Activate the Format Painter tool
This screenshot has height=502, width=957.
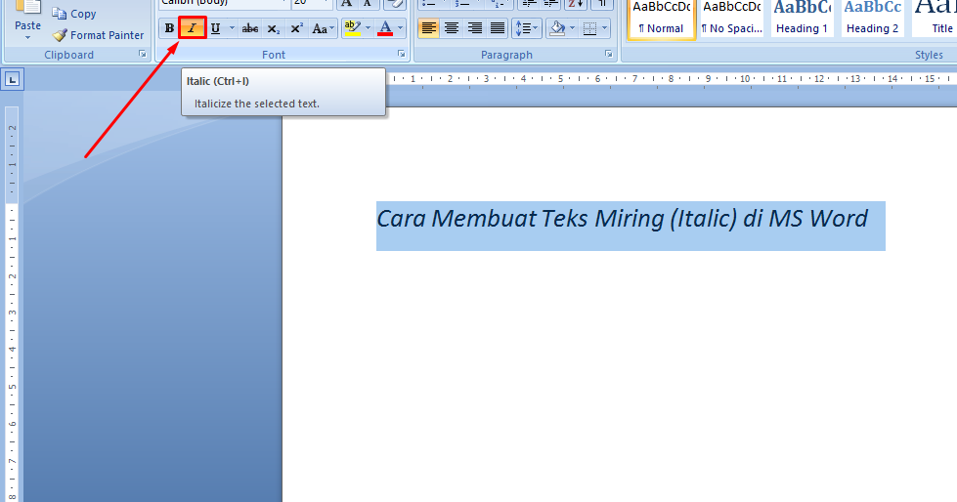(99, 35)
